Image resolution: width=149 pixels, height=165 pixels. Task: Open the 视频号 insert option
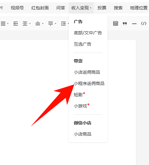pyautogui.click(x=17, y=8)
